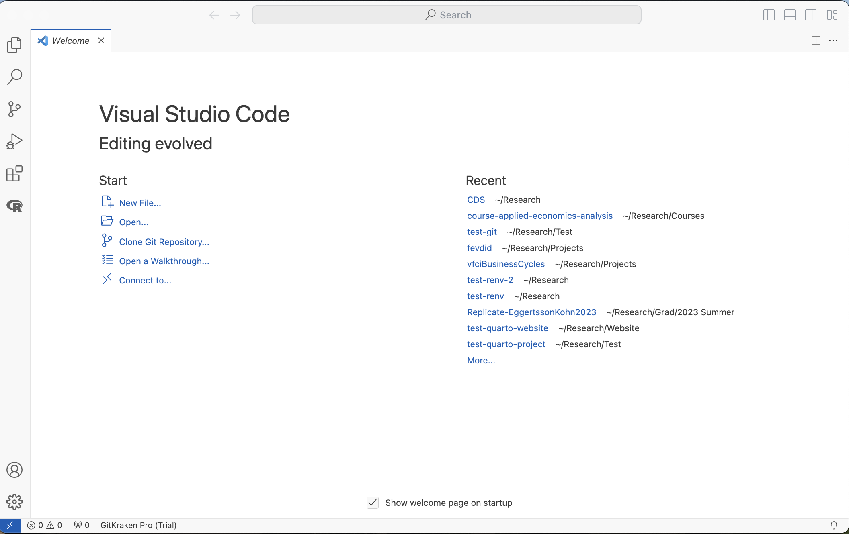Image resolution: width=849 pixels, height=534 pixels.
Task: Click Clone Git Repository... link
Action: coord(164,242)
